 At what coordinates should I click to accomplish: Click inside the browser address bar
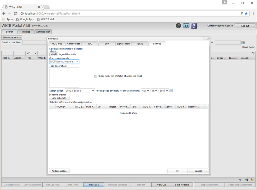point(96,13)
